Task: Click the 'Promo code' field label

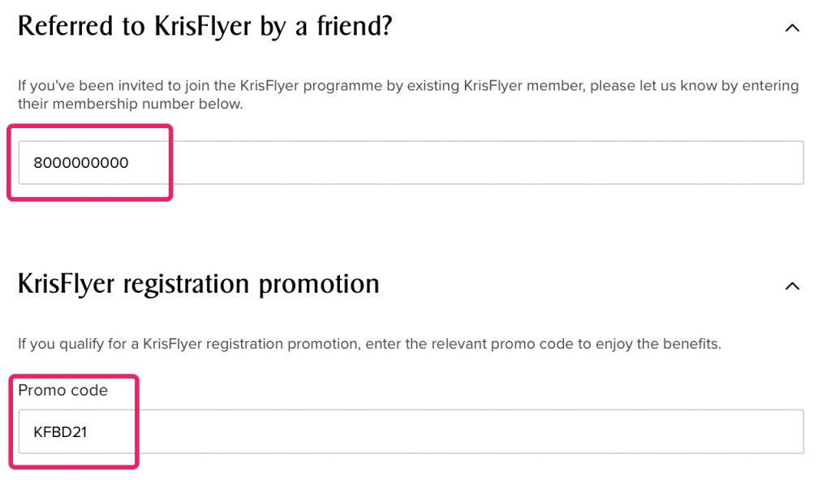Action: [62, 391]
